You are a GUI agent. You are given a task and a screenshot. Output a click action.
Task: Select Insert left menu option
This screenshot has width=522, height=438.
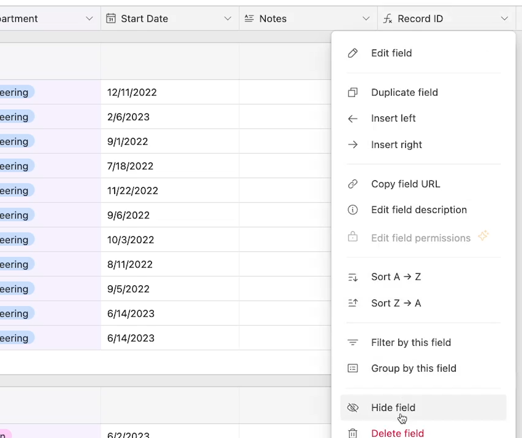coord(423,118)
